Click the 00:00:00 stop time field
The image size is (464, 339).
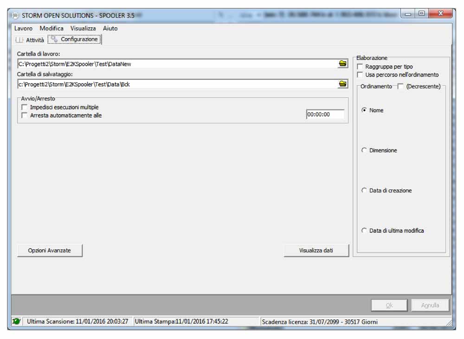click(x=325, y=114)
